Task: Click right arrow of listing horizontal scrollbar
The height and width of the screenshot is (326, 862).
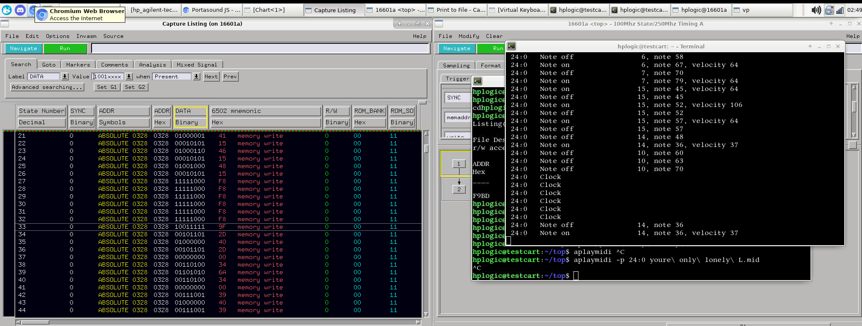Action: (x=418, y=322)
